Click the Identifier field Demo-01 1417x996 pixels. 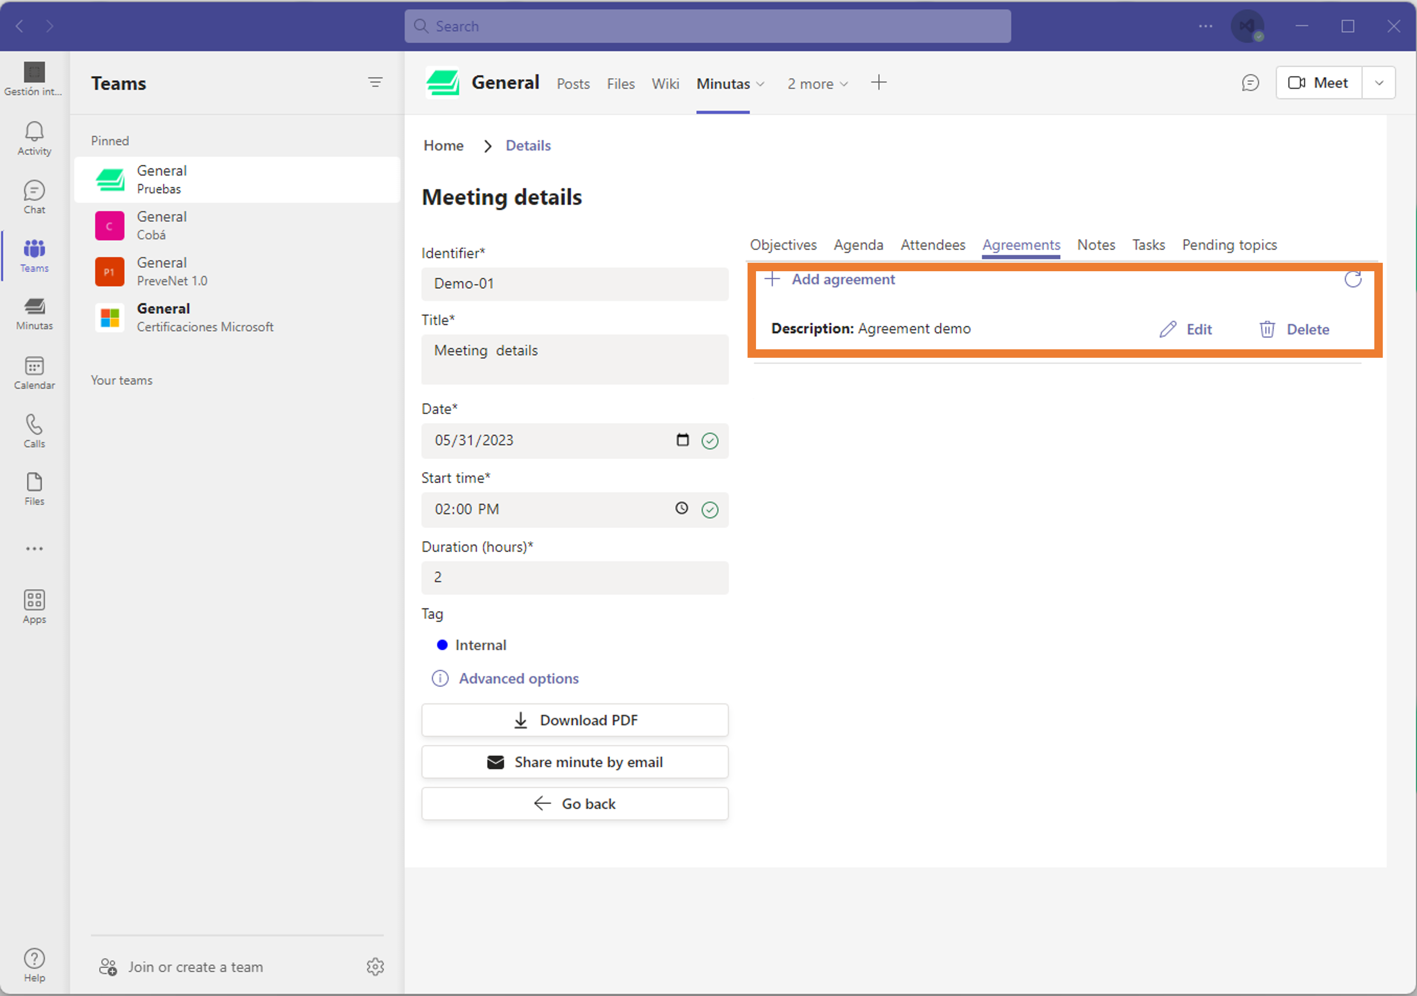[x=574, y=284]
